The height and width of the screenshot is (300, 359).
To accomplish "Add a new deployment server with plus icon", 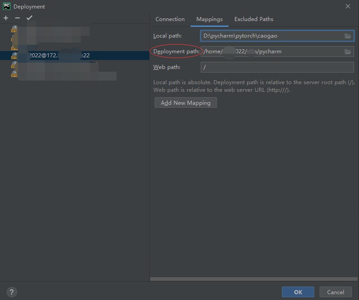I will click(6, 18).
